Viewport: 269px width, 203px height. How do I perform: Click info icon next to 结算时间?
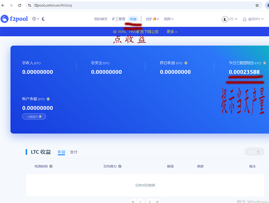[x=51, y=166]
